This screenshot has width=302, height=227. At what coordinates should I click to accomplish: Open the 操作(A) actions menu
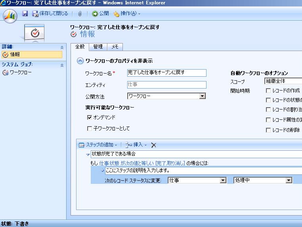(x=127, y=14)
